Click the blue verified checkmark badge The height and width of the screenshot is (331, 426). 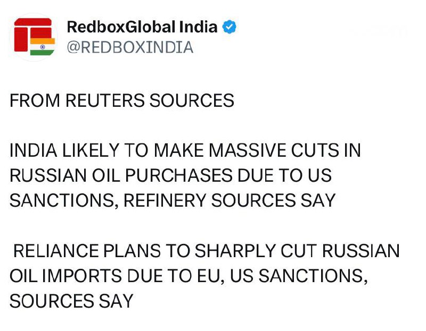click(230, 27)
